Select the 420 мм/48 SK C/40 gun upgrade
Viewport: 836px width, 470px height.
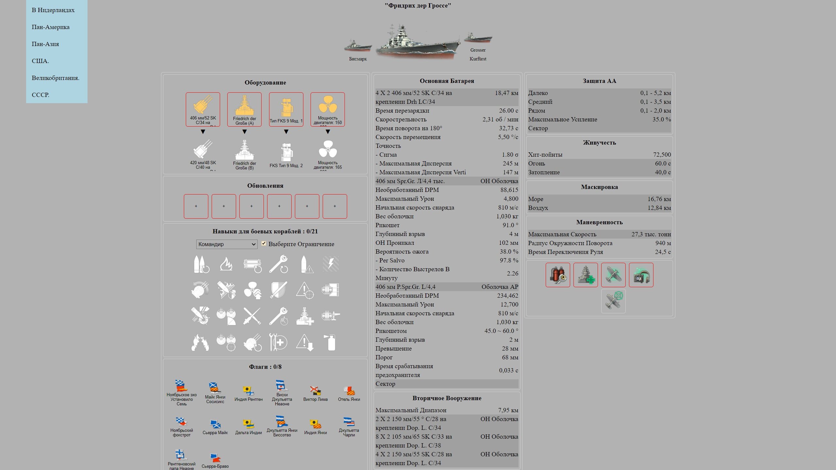point(203,154)
